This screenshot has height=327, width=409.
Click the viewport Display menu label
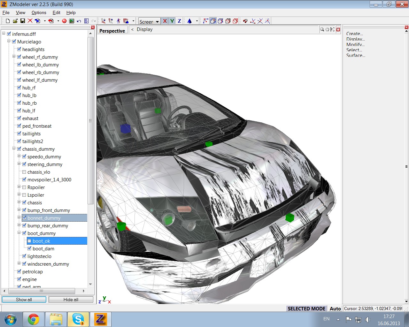coord(144,29)
